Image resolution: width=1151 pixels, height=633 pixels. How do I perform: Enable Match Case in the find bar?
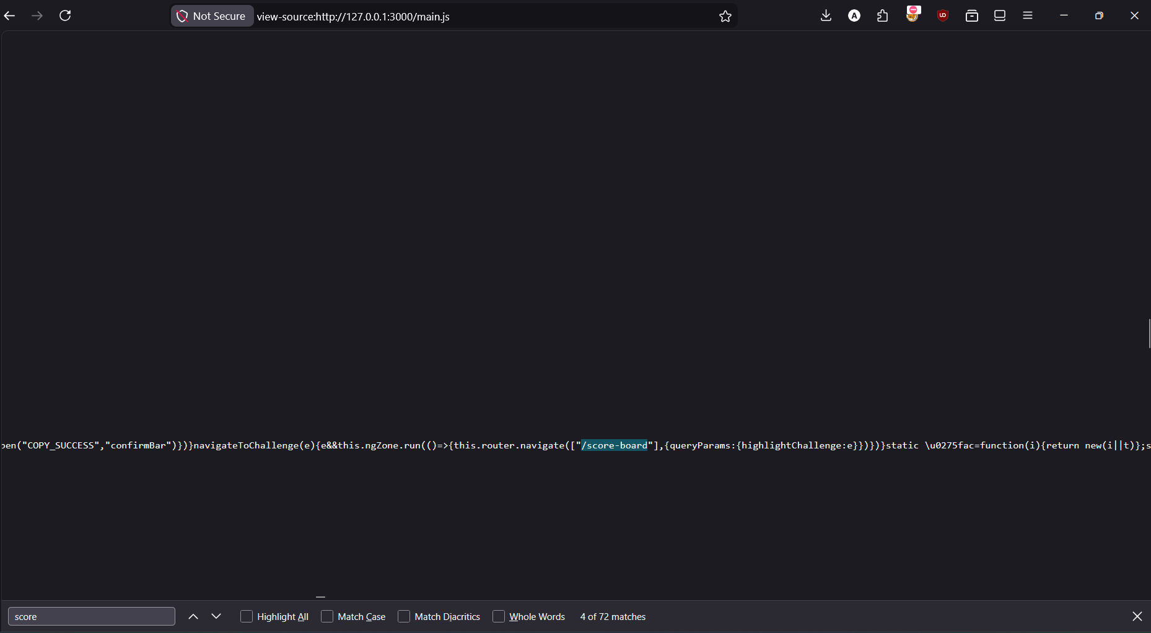point(327,616)
